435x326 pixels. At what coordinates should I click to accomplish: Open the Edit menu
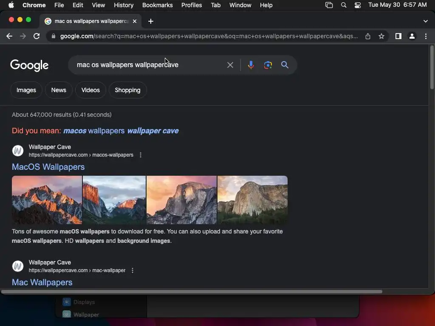click(78, 5)
